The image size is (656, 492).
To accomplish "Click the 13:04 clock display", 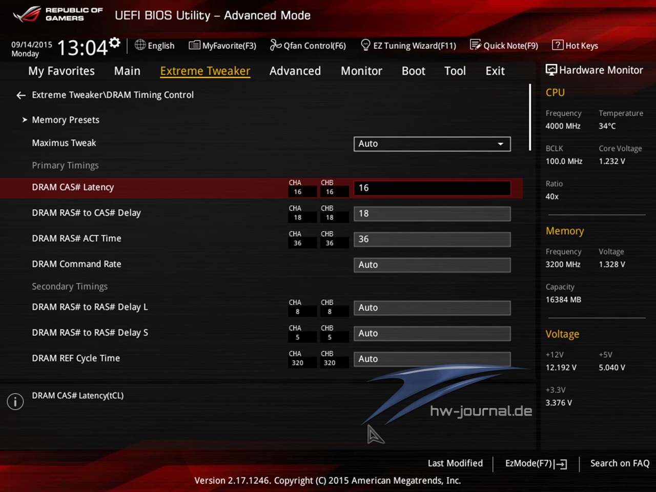I will [82, 48].
